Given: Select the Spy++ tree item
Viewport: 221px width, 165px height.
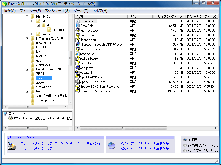Looking at the screenshot, I should click(40, 82).
